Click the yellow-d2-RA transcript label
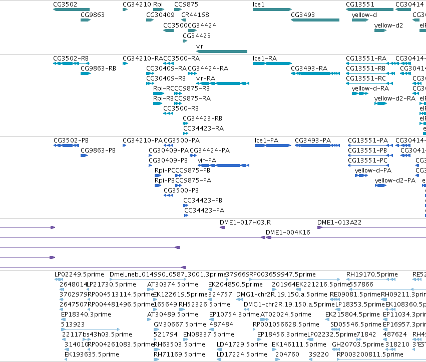The width and height of the screenshot is (426, 362). click(395, 98)
